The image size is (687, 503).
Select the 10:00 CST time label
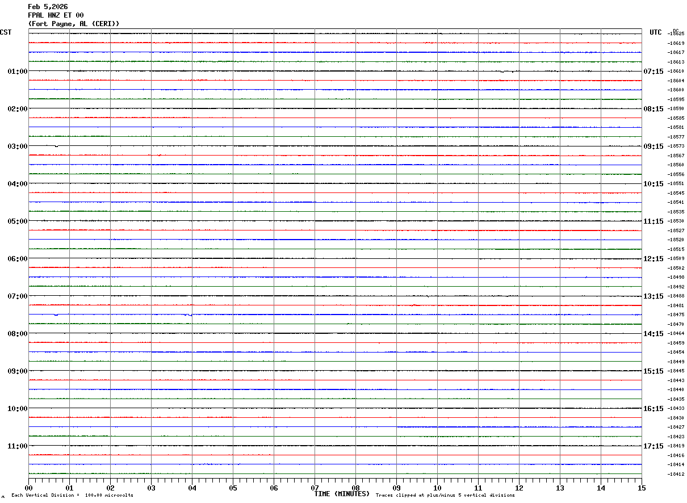pos(18,409)
